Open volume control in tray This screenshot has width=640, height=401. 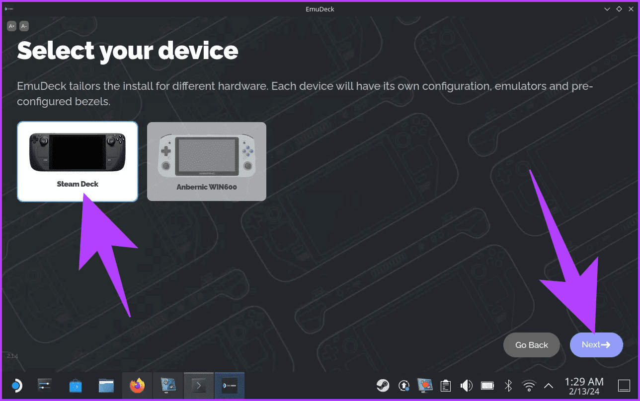(x=466, y=386)
